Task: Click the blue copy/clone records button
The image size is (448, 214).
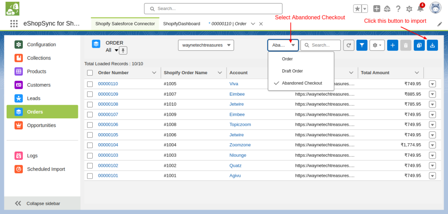Action: tap(419, 45)
